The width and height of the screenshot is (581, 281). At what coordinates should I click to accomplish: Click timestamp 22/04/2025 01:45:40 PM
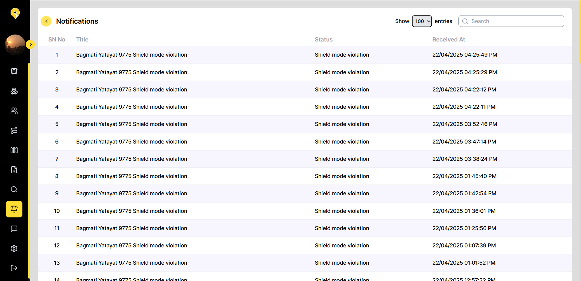click(464, 176)
